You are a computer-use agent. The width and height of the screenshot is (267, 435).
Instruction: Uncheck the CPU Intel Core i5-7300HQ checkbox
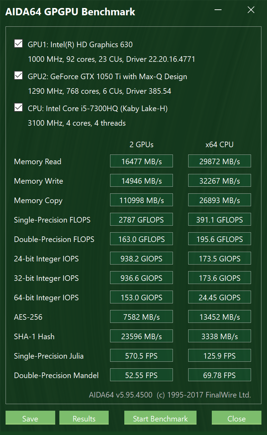click(x=18, y=108)
